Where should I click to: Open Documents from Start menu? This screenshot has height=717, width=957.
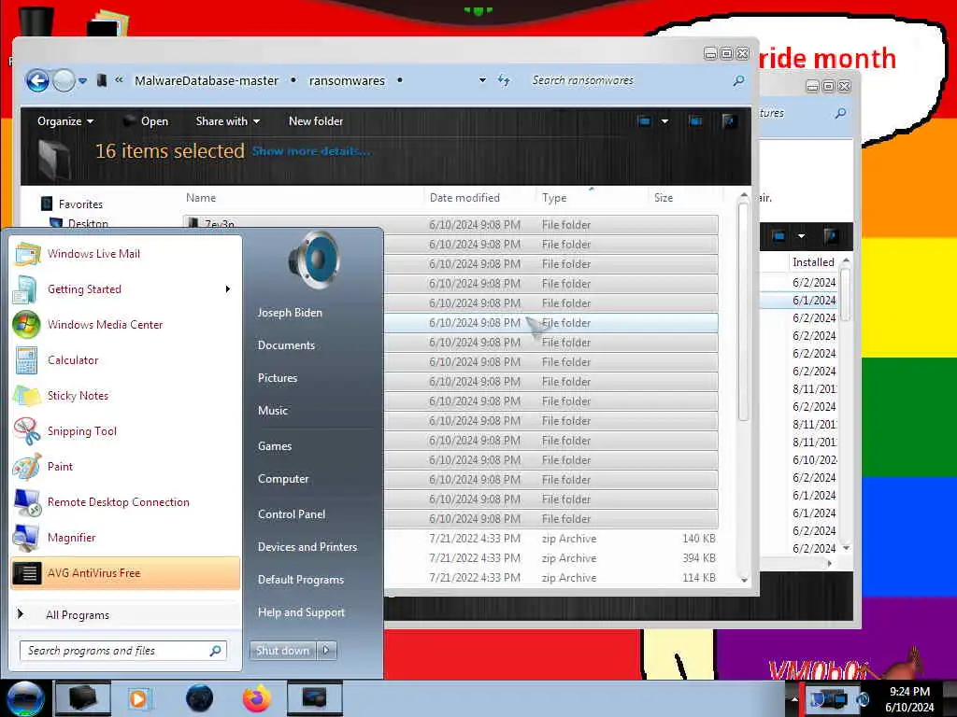(286, 345)
